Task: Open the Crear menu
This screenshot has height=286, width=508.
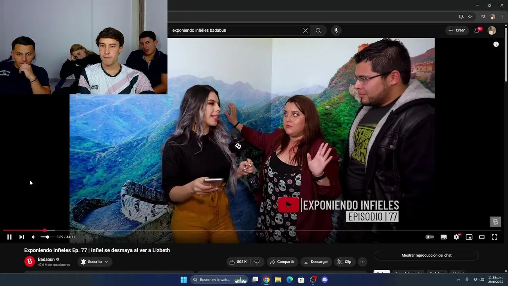Action: [x=457, y=31]
